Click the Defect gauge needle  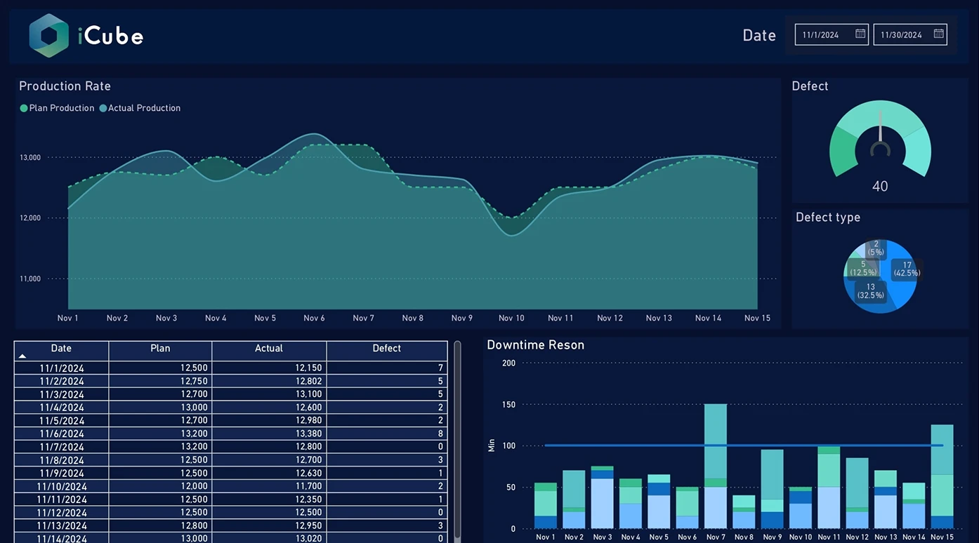[x=880, y=126]
